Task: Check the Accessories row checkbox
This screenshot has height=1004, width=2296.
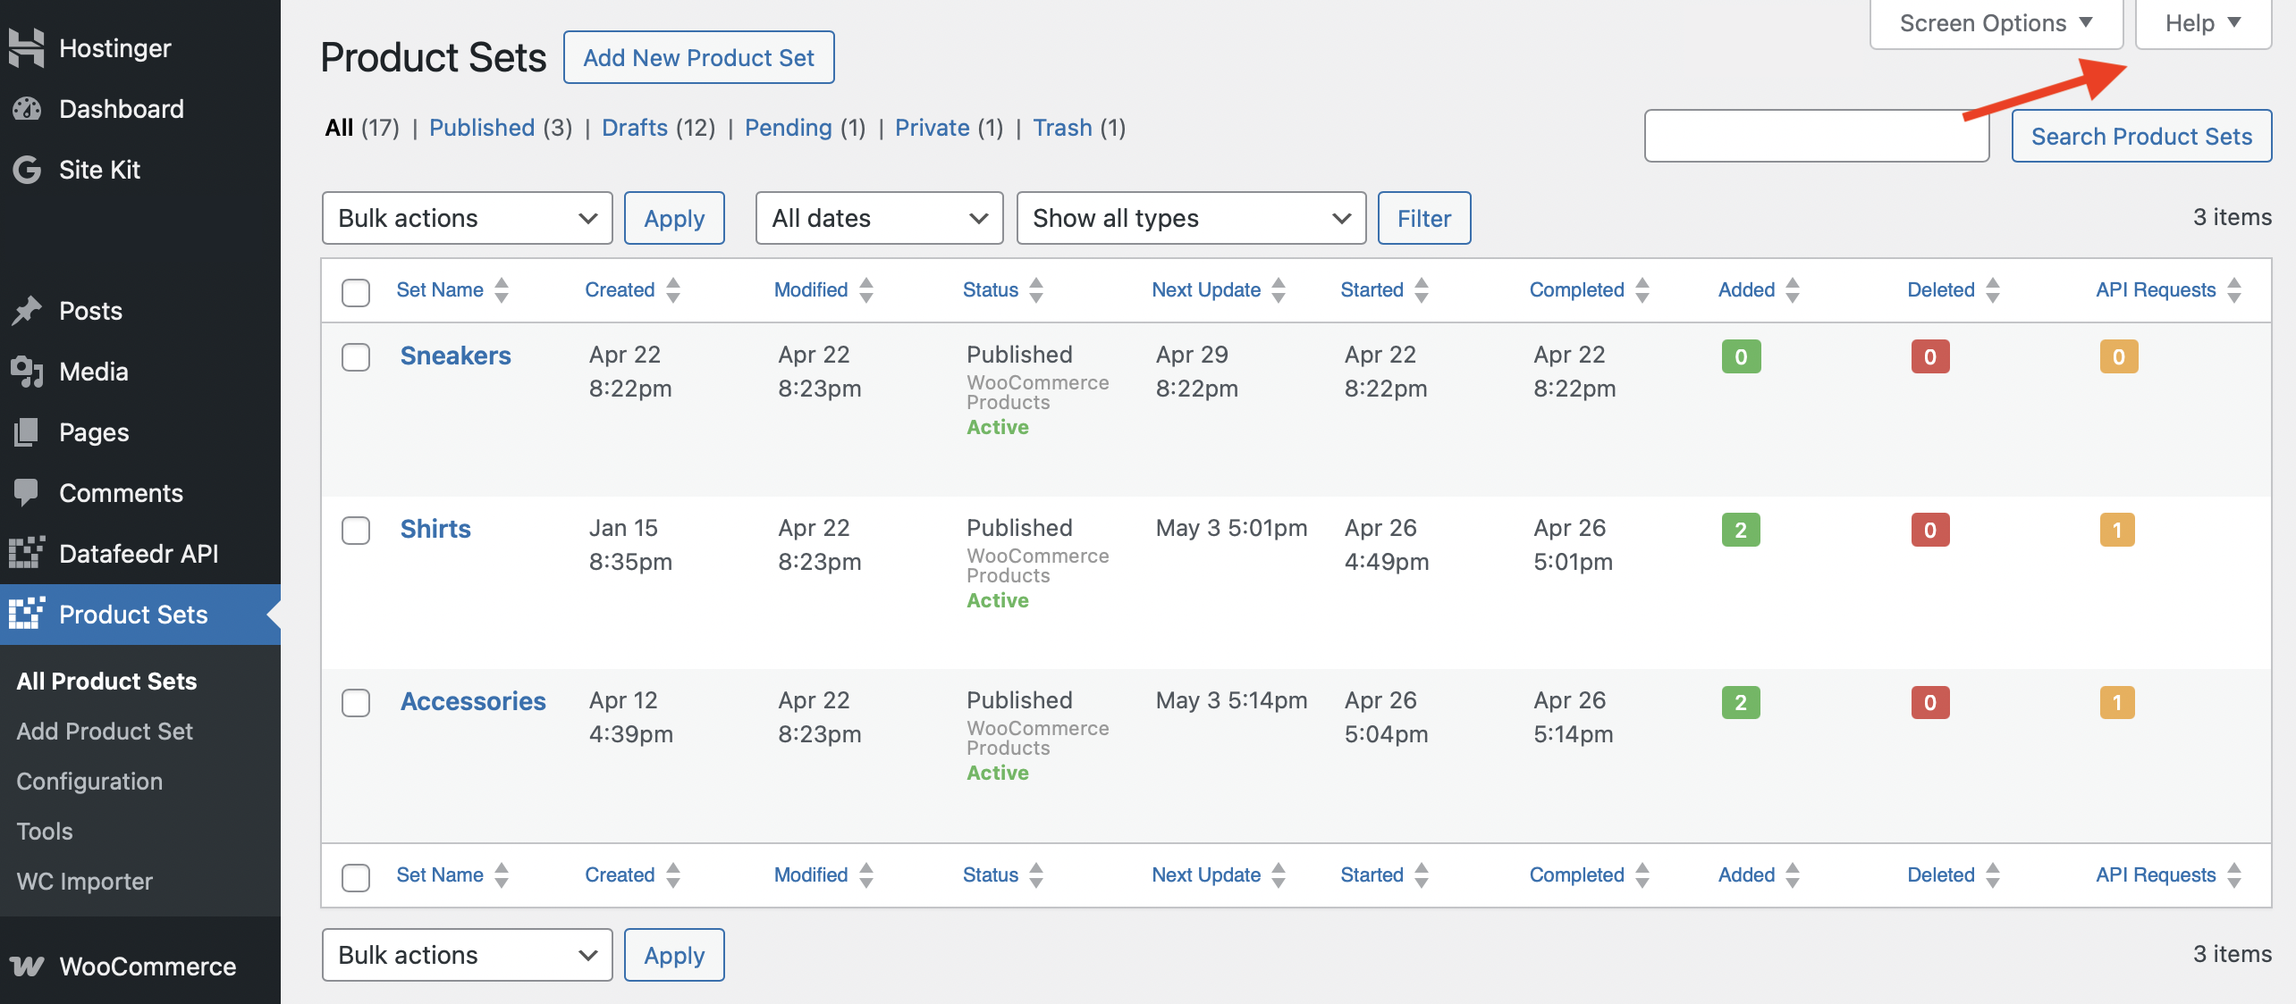Action: (x=356, y=702)
